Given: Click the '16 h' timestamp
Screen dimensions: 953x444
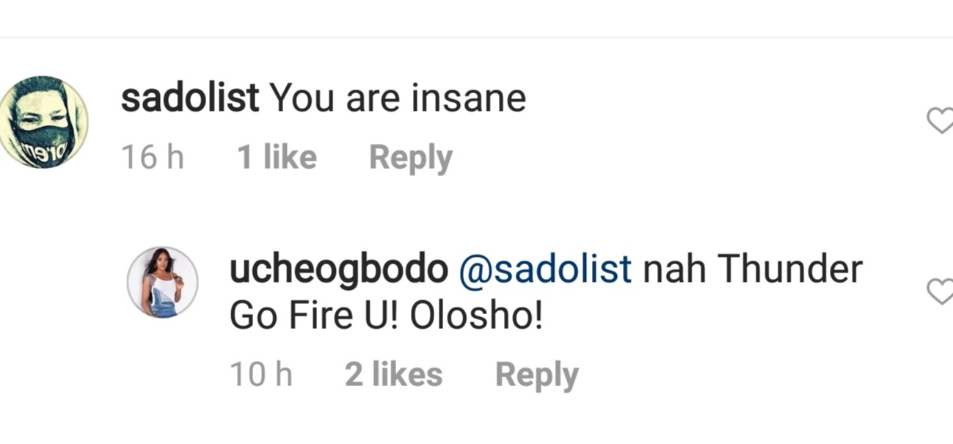Looking at the screenshot, I should coord(152,156).
